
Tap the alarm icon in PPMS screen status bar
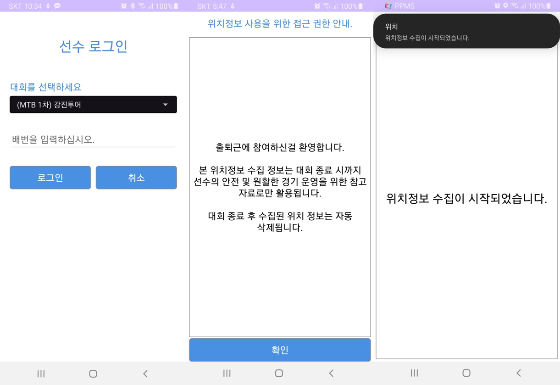497,6
